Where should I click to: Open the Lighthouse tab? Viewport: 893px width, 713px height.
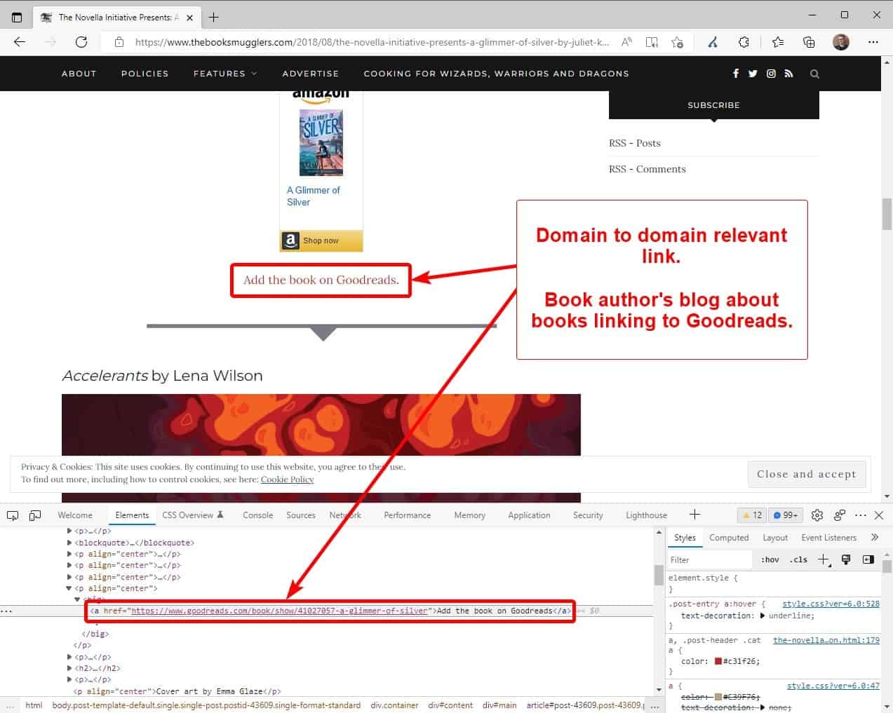pos(647,515)
